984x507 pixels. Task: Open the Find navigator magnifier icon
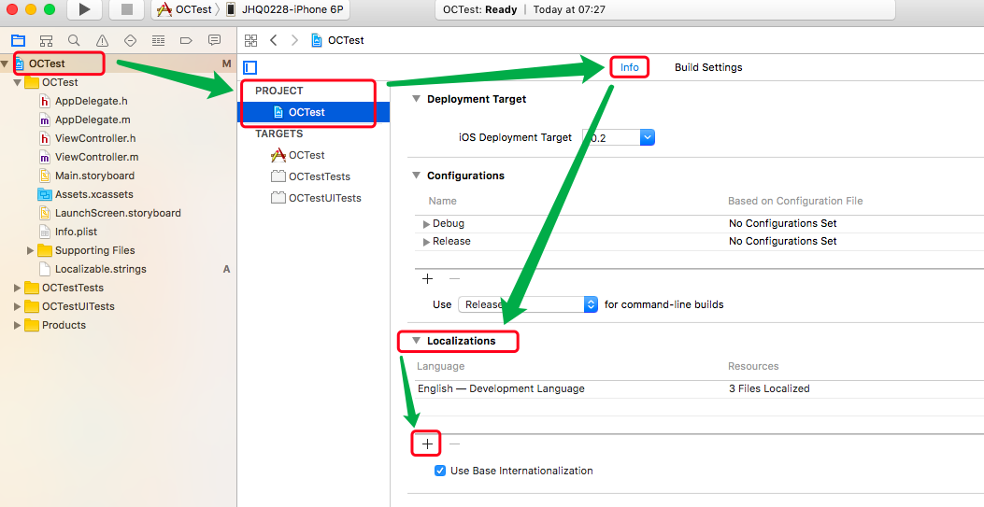[74, 41]
